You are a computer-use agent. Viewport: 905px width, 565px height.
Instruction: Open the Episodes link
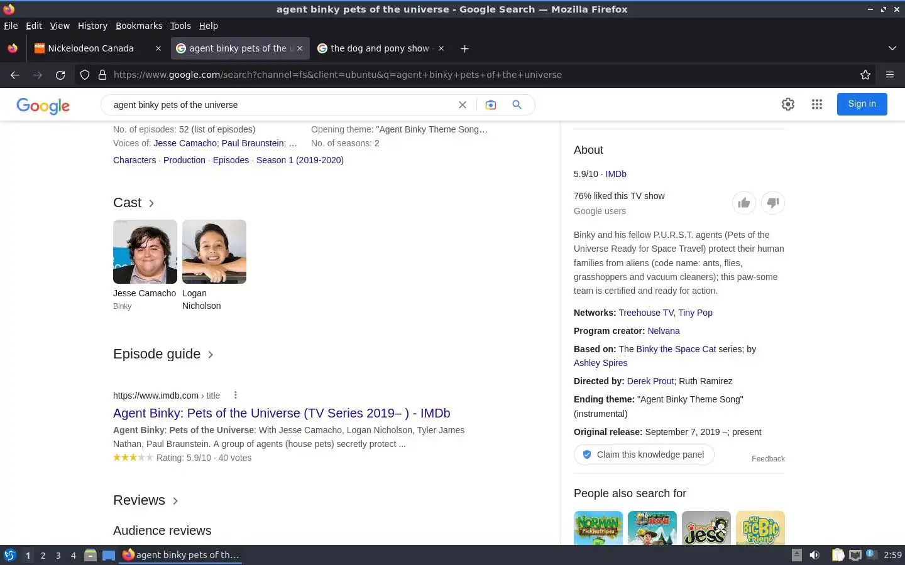(231, 160)
